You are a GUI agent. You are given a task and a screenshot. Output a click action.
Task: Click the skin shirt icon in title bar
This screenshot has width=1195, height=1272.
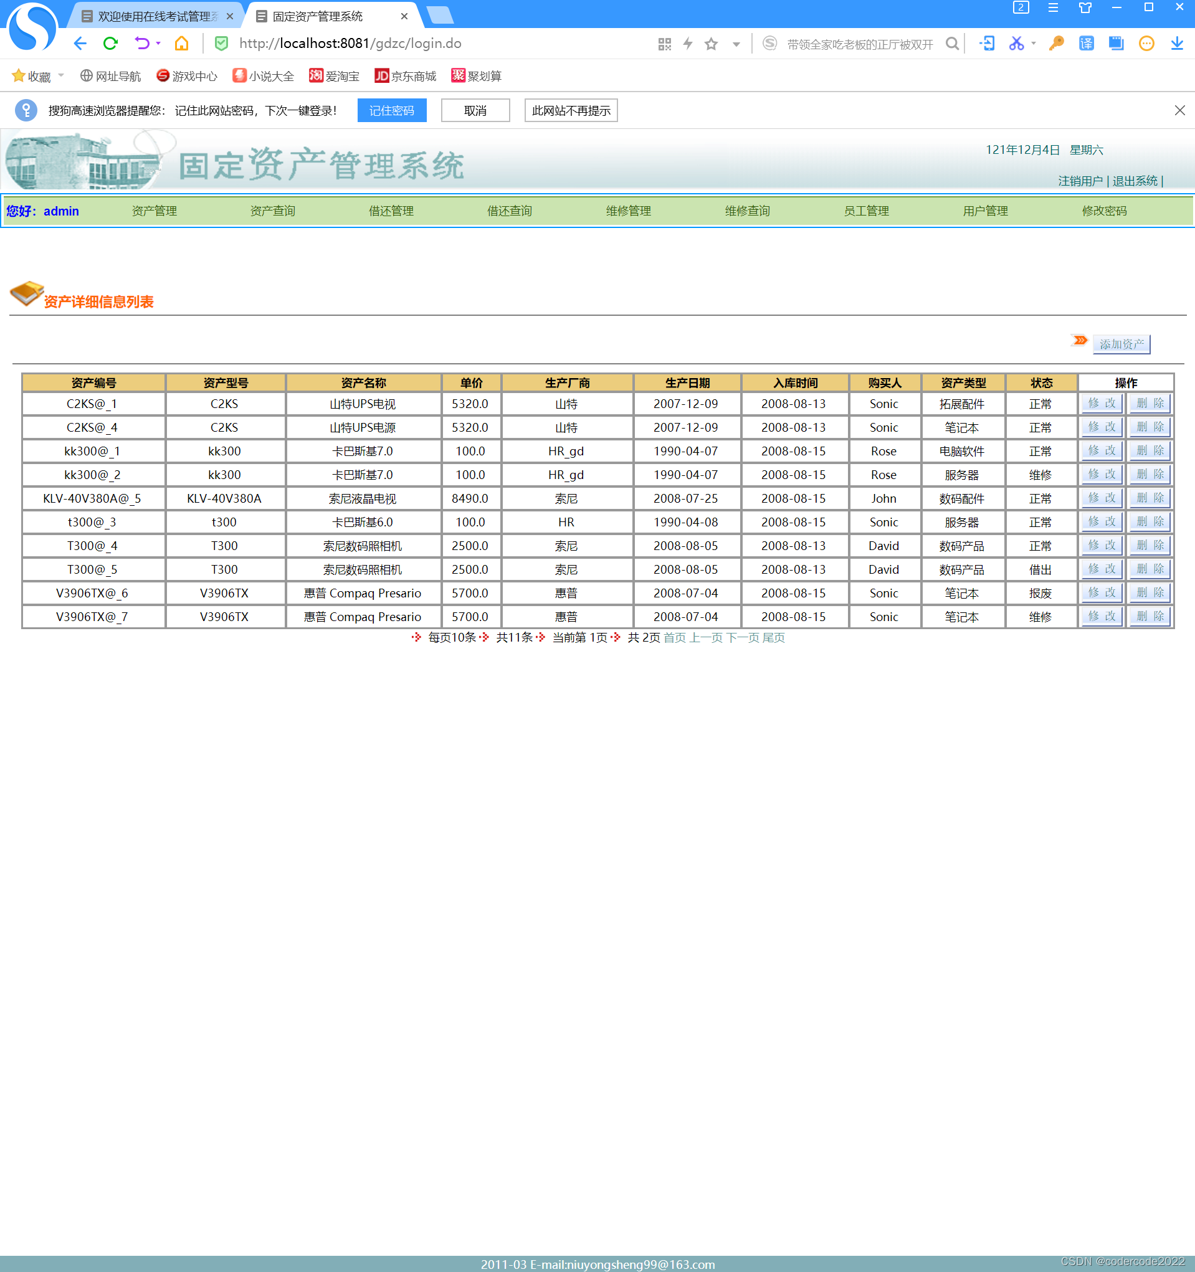click(1085, 7)
